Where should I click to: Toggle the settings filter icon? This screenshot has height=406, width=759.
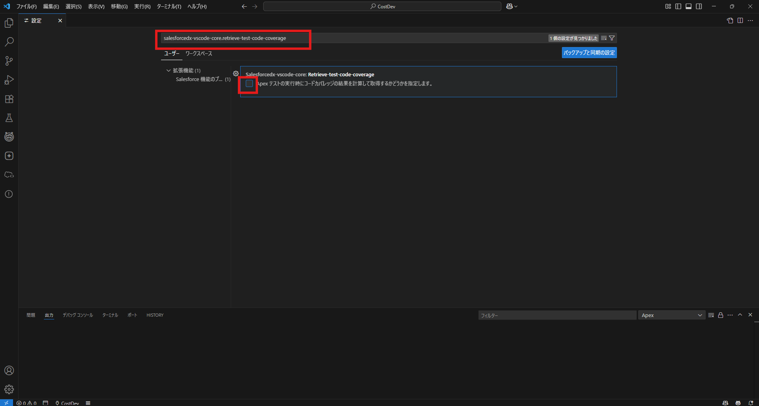(x=612, y=38)
